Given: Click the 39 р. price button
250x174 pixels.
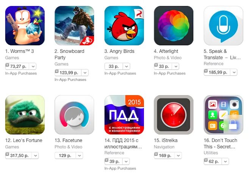Looking at the screenshot, I should pyautogui.click(x=114, y=162).
